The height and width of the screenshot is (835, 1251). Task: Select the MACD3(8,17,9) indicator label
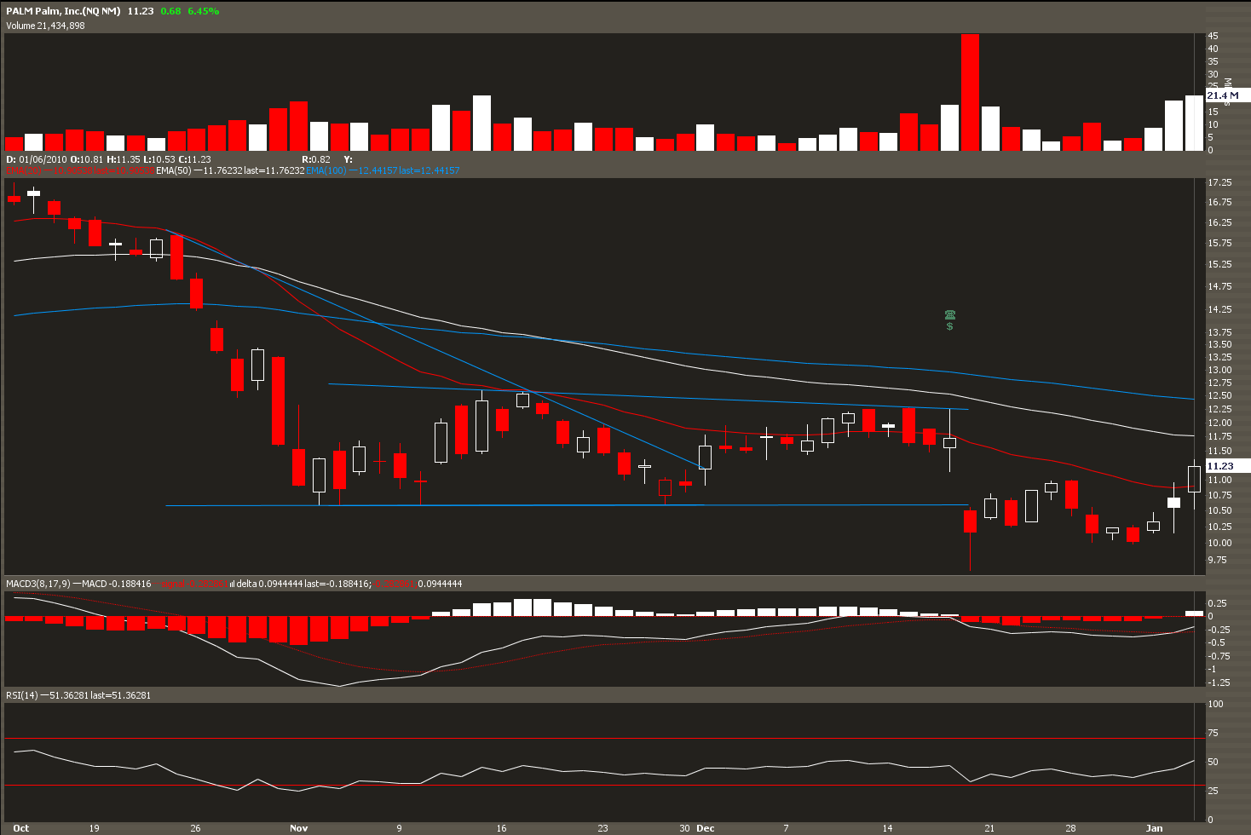pos(38,584)
